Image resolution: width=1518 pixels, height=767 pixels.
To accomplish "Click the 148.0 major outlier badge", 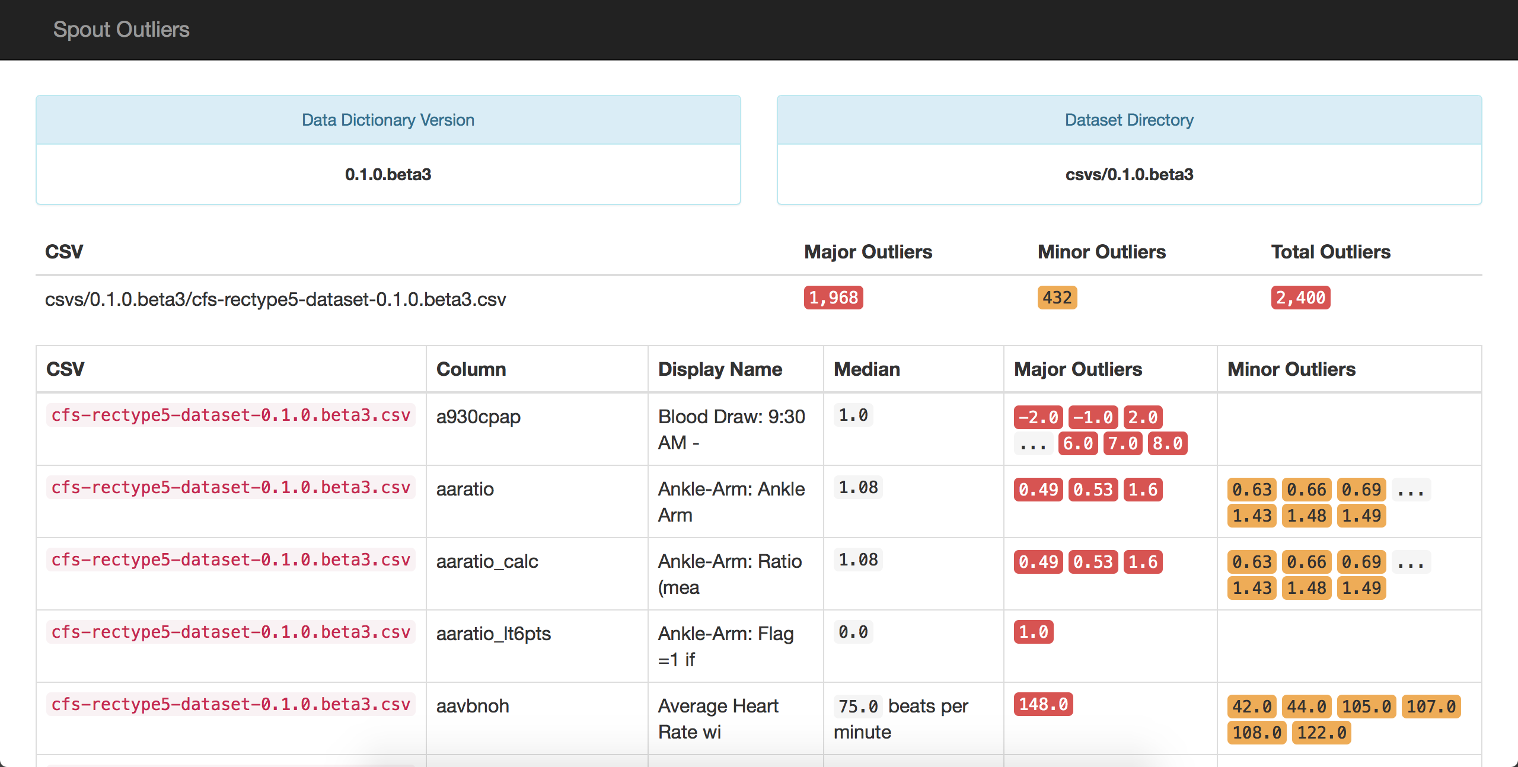I will point(1043,704).
